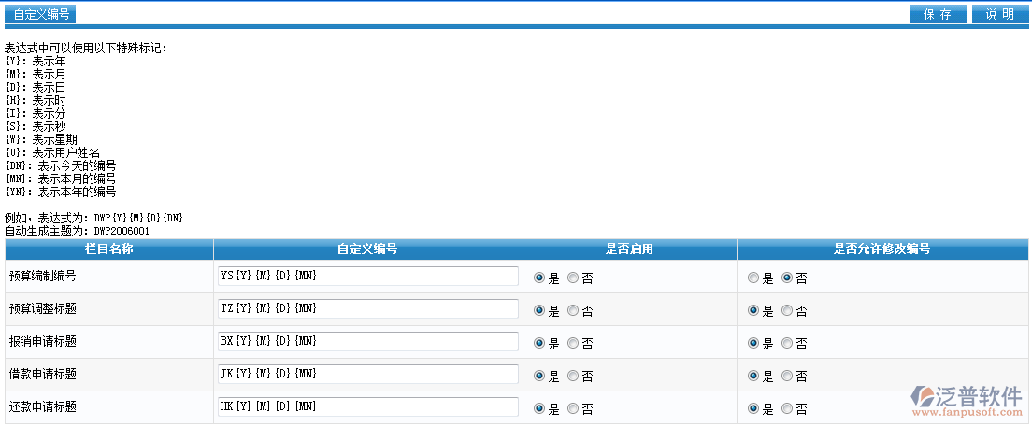Click the {YN}: 表示本年的编号 line
This screenshot has width=1032, height=427.
coord(61,192)
